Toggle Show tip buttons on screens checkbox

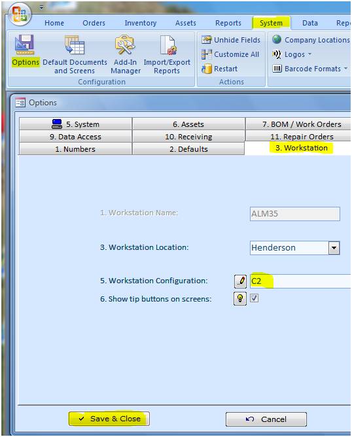coord(254,298)
